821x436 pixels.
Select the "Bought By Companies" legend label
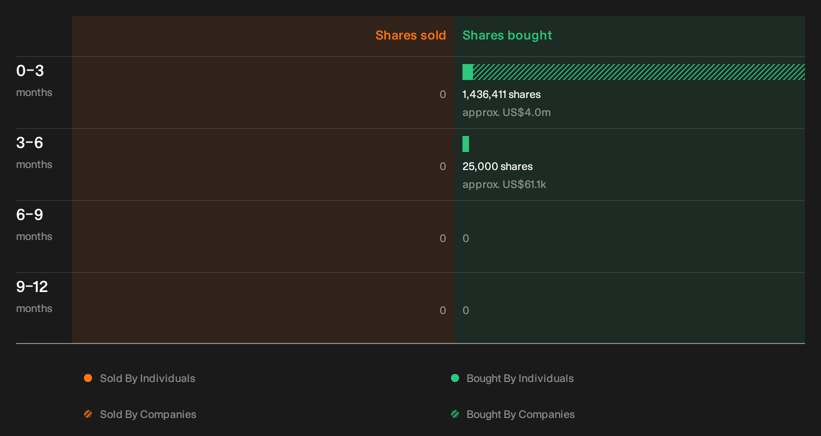(x=520, y=414)
